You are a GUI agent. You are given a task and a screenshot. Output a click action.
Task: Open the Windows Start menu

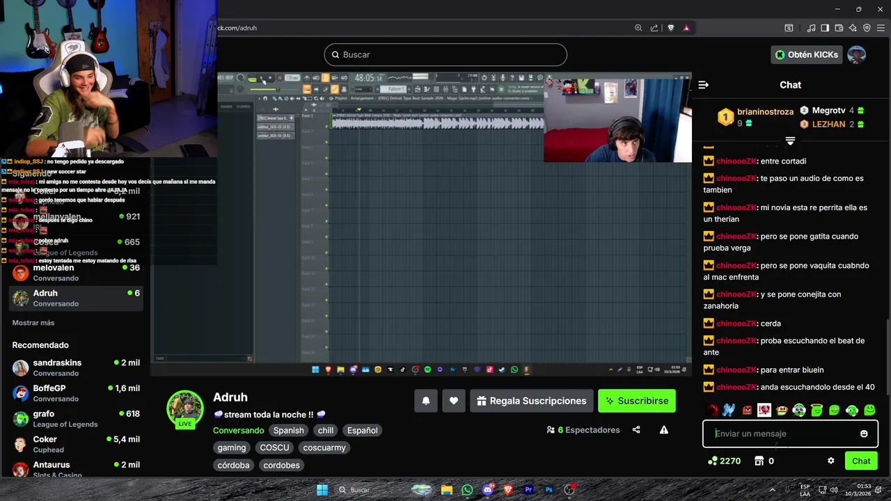pos(322,490)
